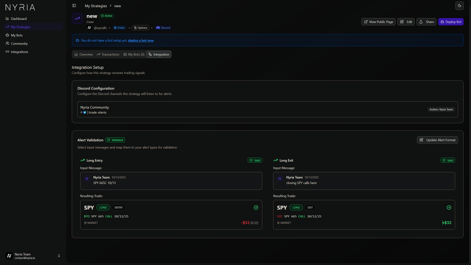Image resolution: width=471 pixels, height=265 pixels.
Task: Click the Active status badge
Action: (106, 16)
